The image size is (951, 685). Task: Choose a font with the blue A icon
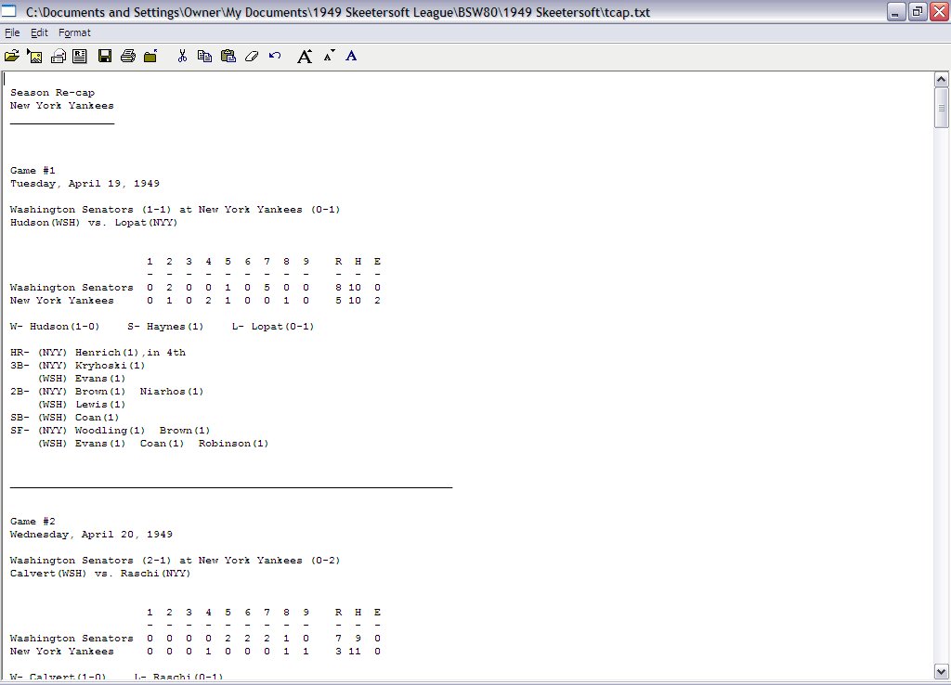(351, 57)
